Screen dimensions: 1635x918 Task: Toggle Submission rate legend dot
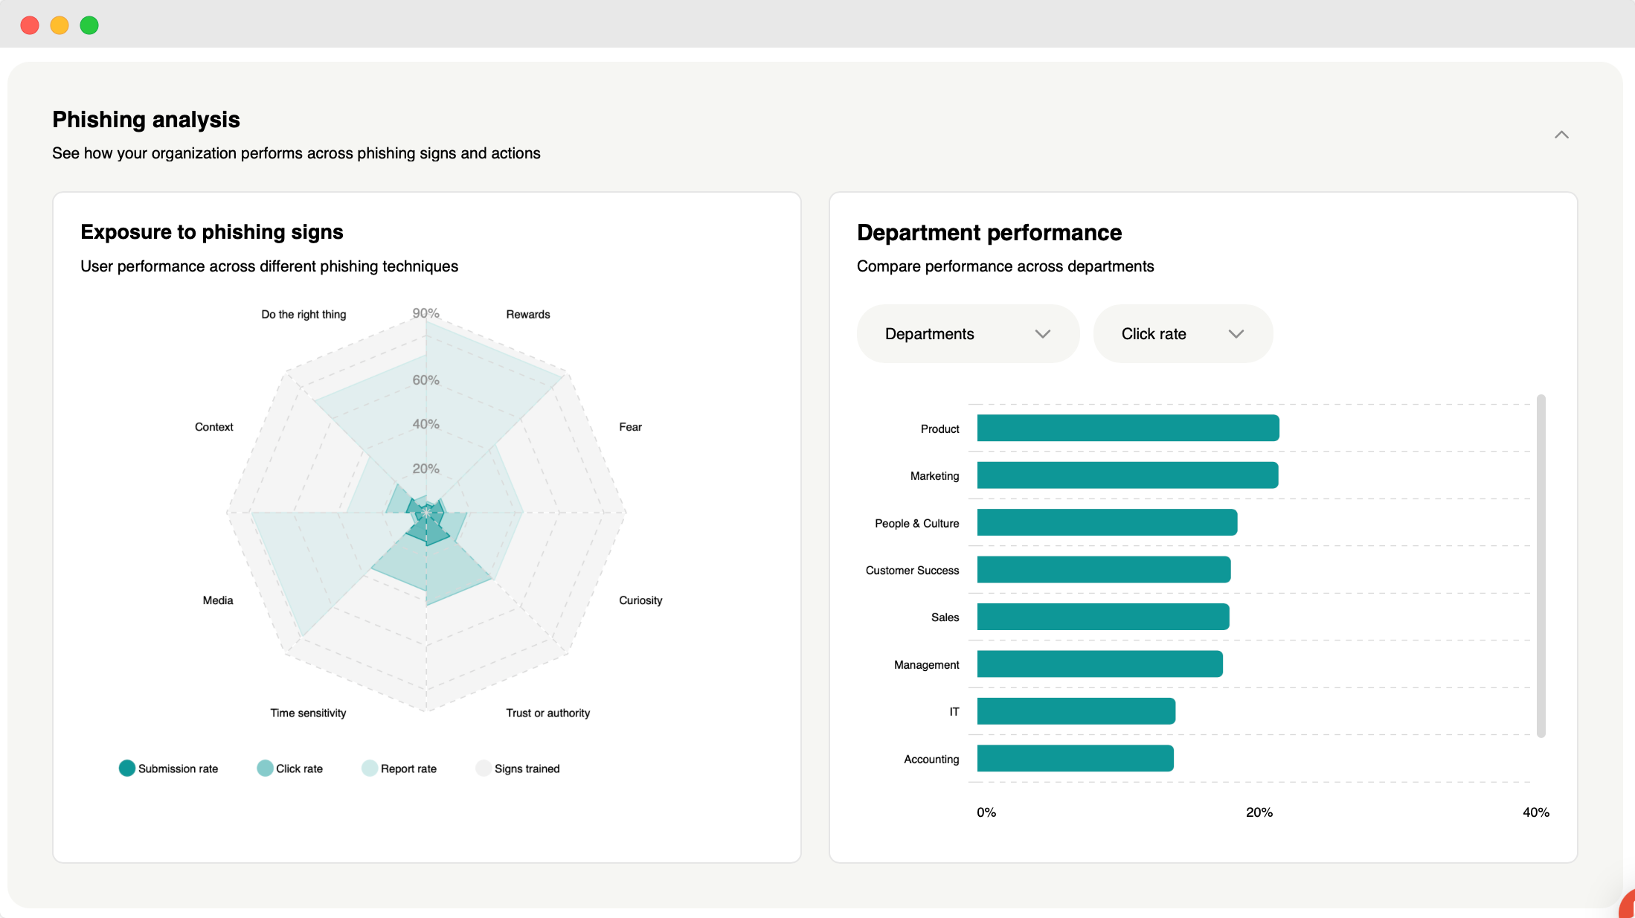(127, 768)
